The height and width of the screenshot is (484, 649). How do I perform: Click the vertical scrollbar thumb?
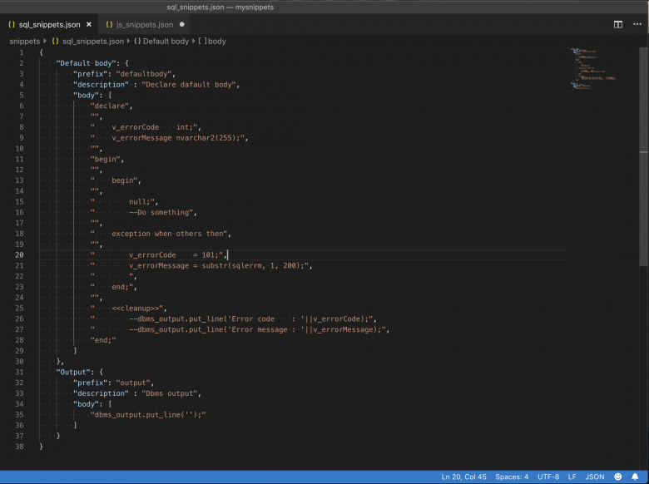pos(644,157)
